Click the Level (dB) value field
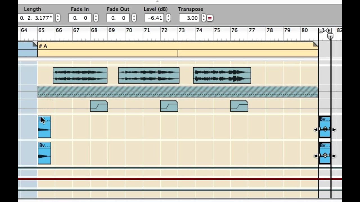Screen dimensions: 360x202 tap(154, 18)
